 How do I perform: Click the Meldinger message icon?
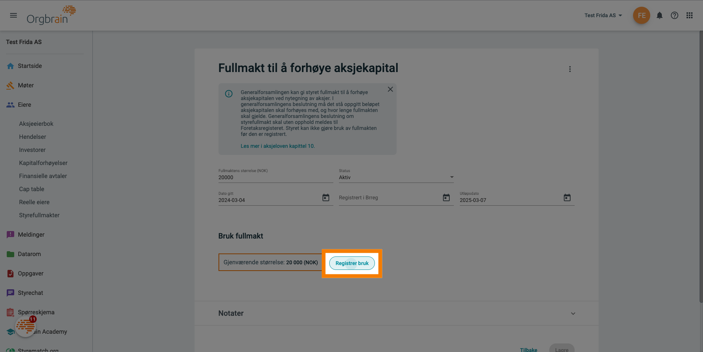10,235
